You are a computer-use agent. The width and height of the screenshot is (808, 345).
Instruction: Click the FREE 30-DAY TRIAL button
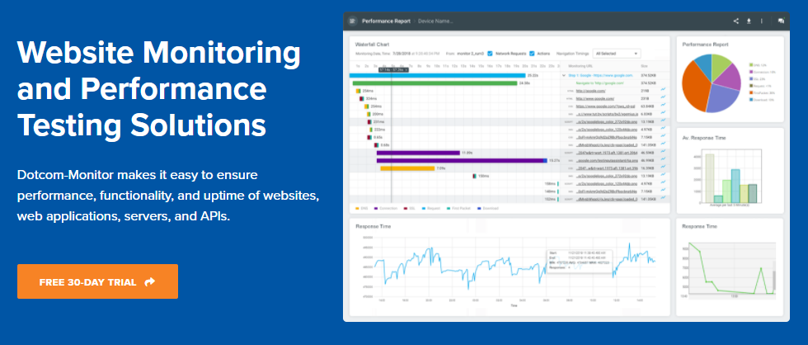pyautogui.click(x=97, y=281)
